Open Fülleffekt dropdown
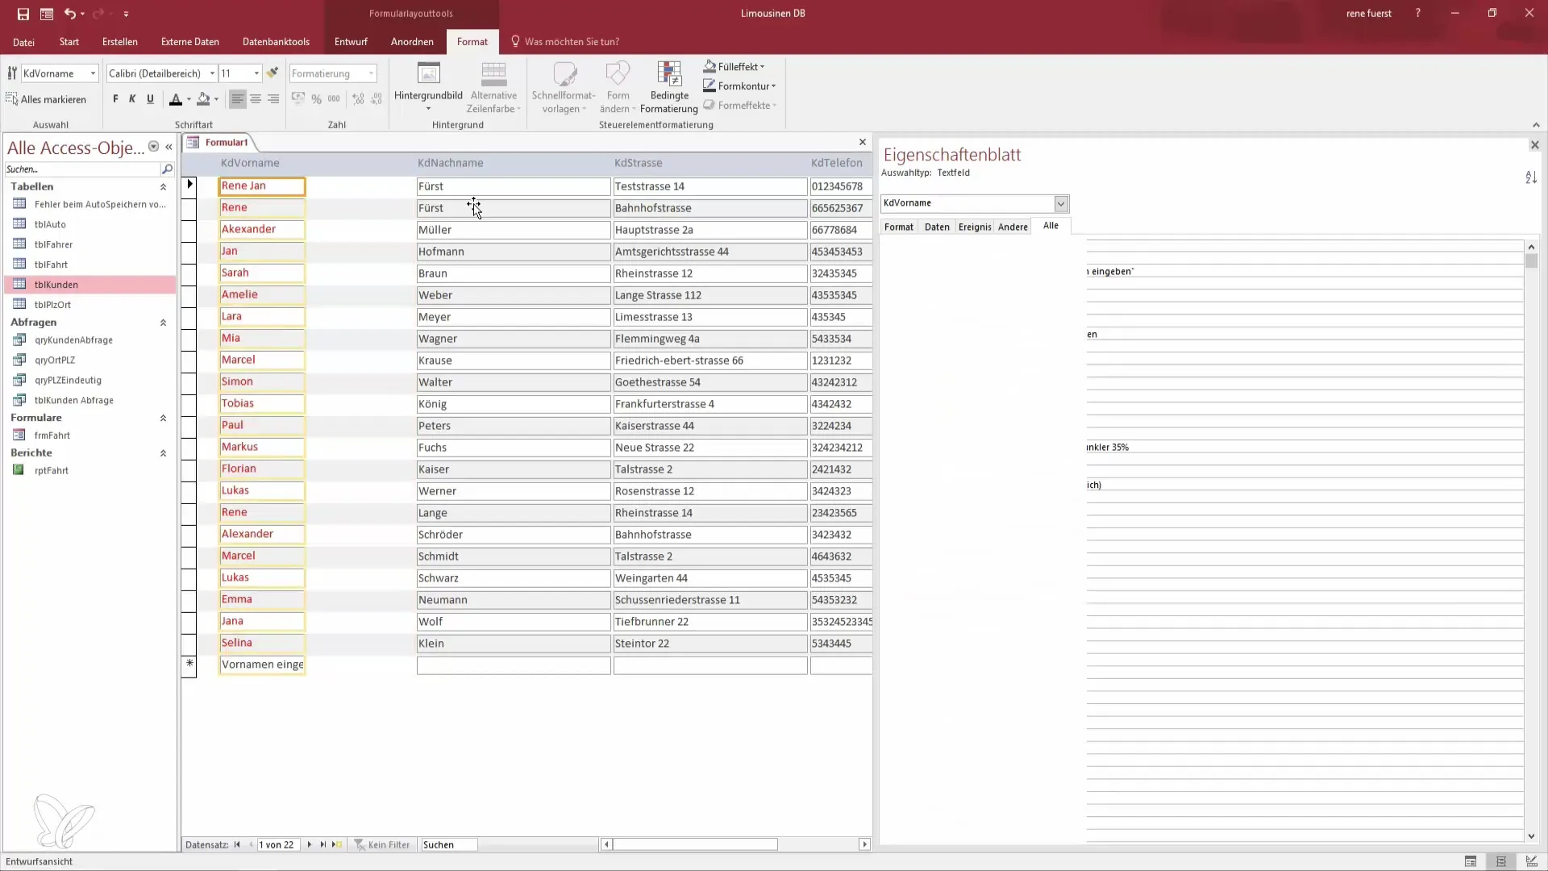Screen dimensions: 1548x871 click(x=734, y=67)
